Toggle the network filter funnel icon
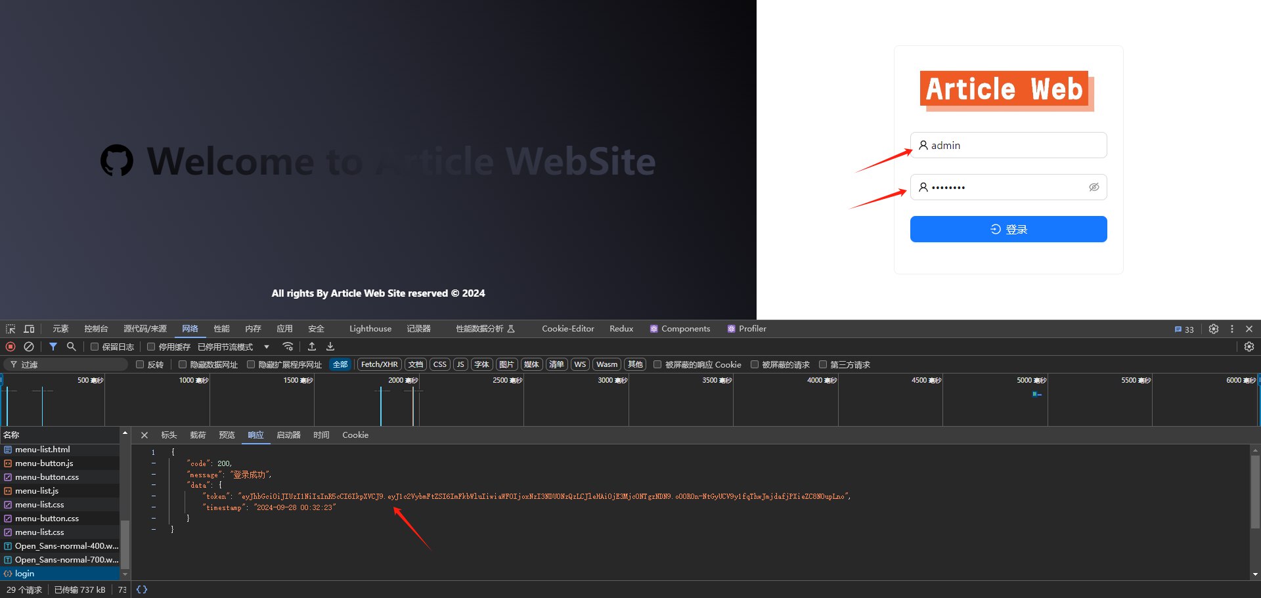Image resolution: width=1261 pixels, height=598 pixels. point(53,347)
